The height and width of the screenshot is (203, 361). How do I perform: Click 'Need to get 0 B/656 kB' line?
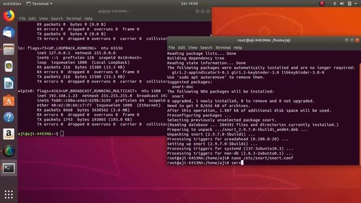coord(209,106)
